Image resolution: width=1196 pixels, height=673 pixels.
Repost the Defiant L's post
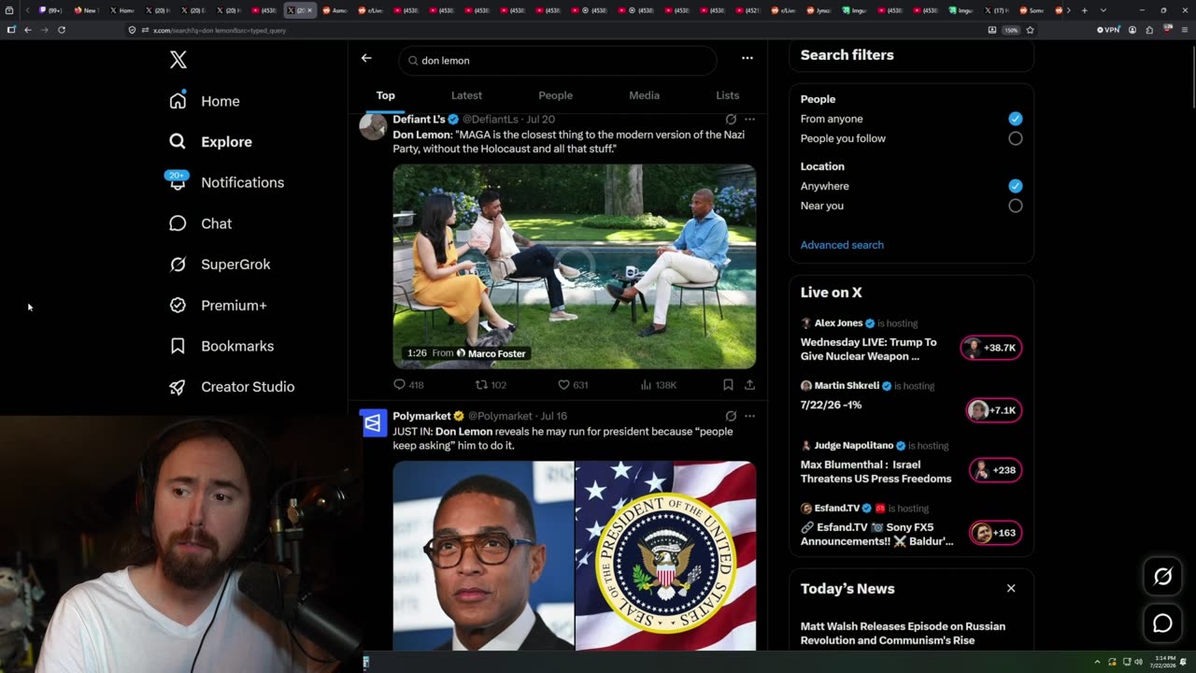coord(491,384)
